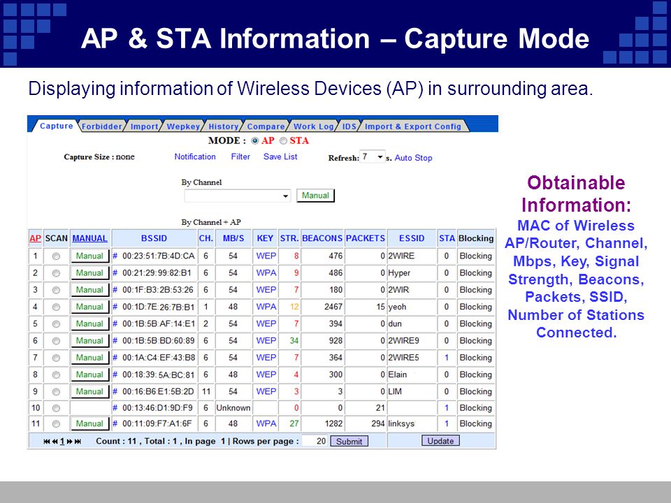Click the WEP key link in the Elain row
Image resolution: width=671 pixels, height=503 pixels.
(x=266, y=374)
